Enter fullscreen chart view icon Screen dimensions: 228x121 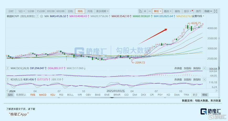click(216, 11)
